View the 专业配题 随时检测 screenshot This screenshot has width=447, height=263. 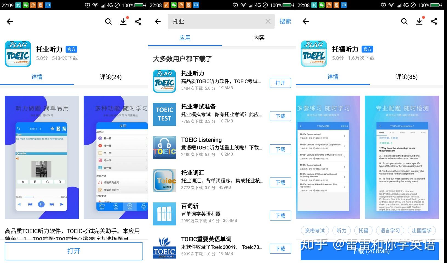402,157
